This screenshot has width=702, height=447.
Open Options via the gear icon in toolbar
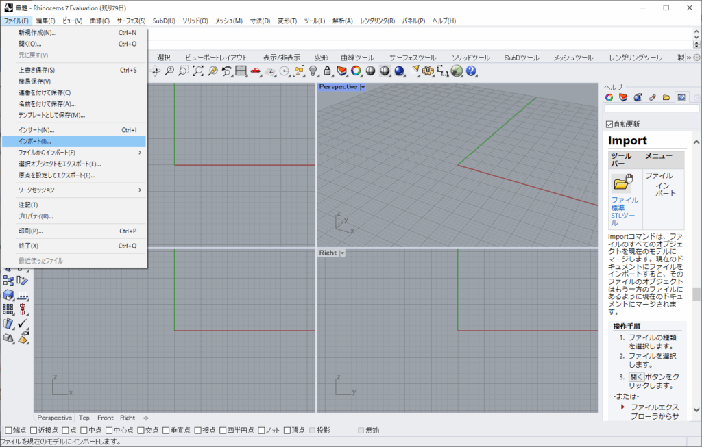428,71
